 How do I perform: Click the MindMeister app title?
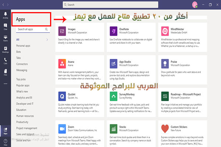tap(178, 29)
